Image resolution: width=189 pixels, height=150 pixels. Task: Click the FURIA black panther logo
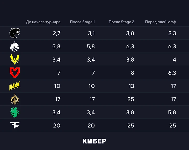15,33
